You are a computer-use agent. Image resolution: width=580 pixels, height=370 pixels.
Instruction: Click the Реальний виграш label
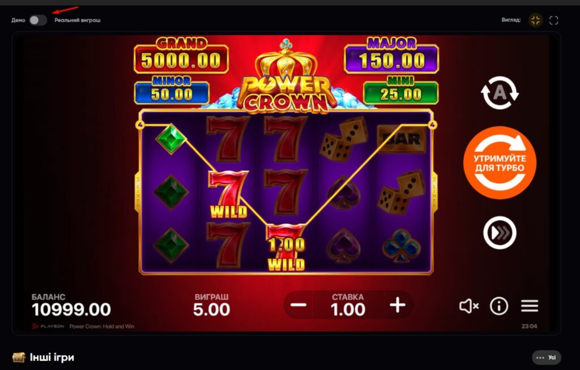pos(77,20)
